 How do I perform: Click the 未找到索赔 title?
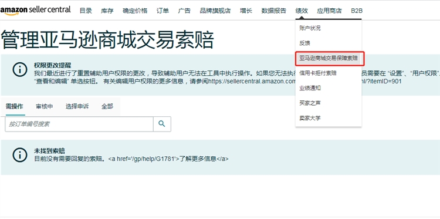tap(49, 151)
